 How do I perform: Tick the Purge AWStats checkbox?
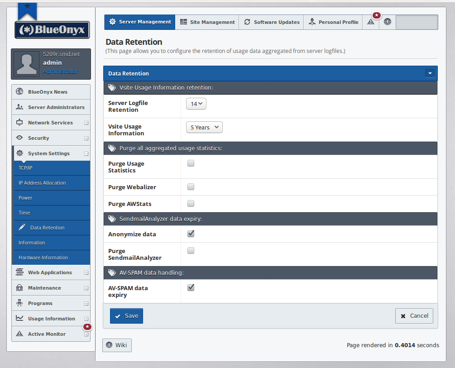pyautogui.click(x=191, y=203)
